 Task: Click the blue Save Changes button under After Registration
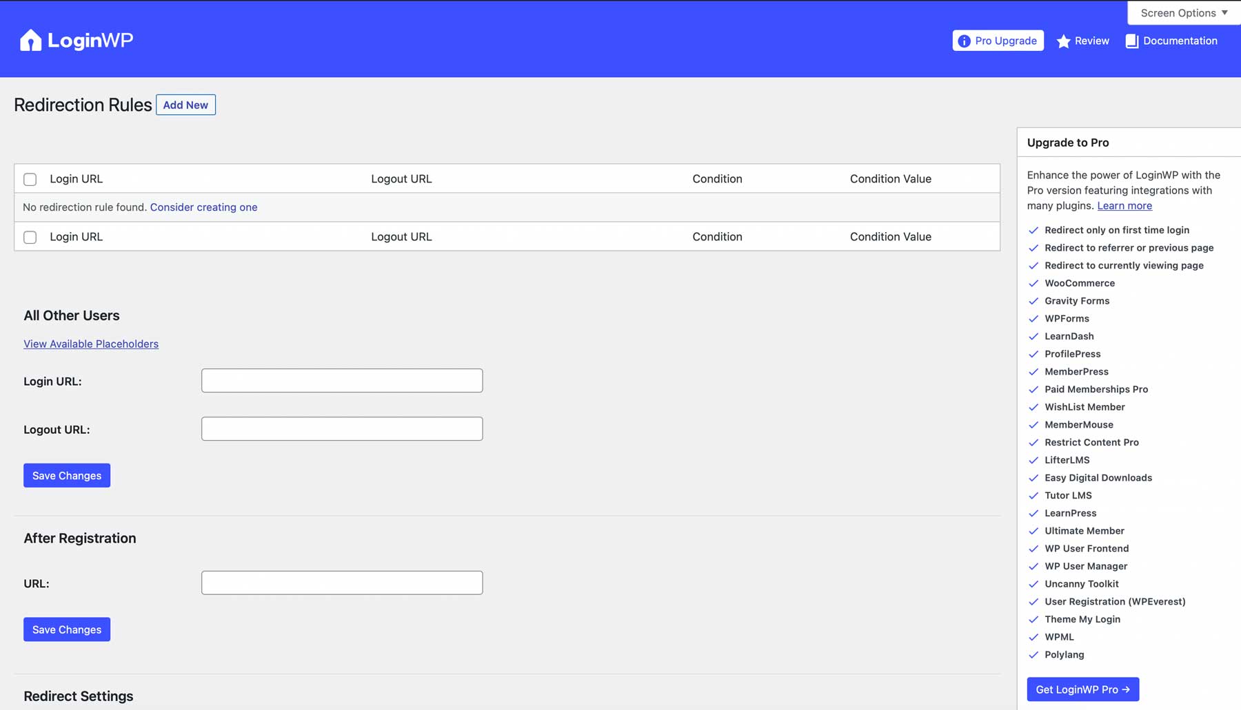click(66, 629)
